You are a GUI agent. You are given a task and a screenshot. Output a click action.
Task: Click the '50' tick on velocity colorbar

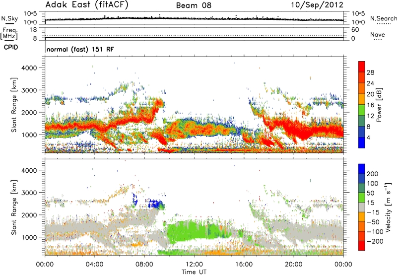tap(370, 193)
